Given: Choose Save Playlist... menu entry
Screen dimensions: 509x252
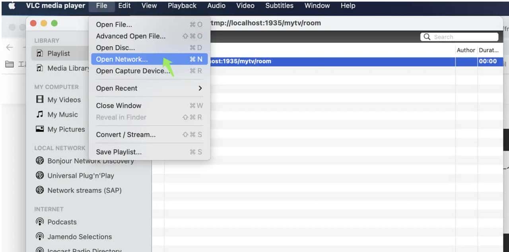Looking at the screenshot, I should (149, 152).
